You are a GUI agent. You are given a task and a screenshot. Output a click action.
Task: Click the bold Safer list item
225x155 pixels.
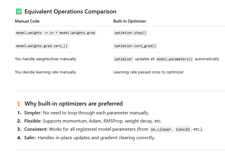[x=30, y=138]
